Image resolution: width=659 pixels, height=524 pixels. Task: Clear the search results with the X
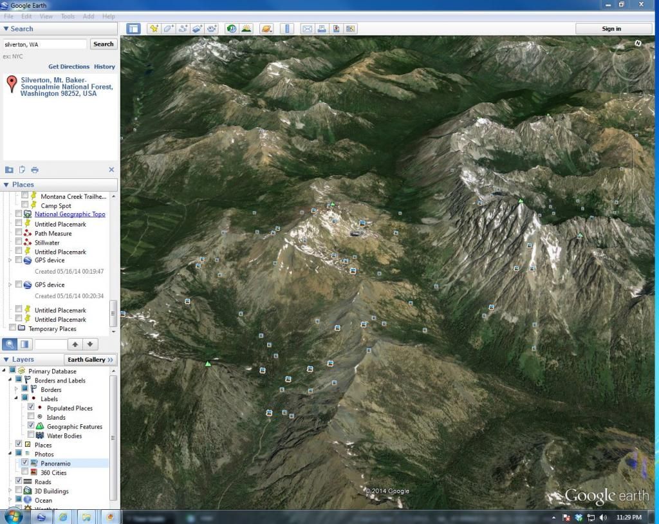pyautogui.click(x=111, y=169)
